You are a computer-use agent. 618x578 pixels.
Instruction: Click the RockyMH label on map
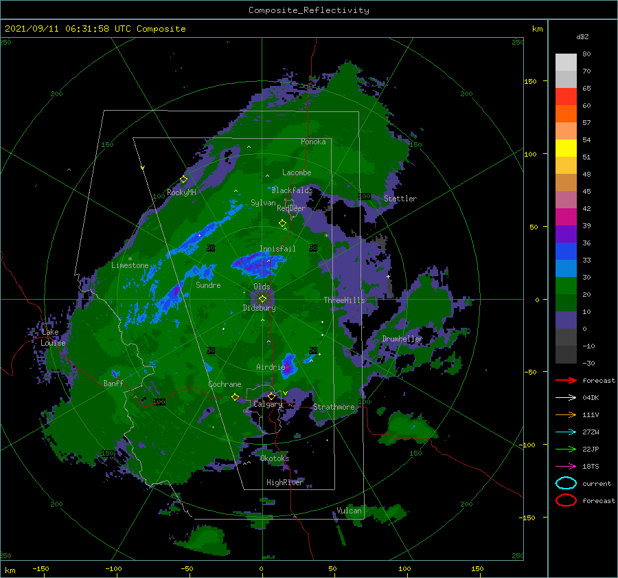point(182,192)
